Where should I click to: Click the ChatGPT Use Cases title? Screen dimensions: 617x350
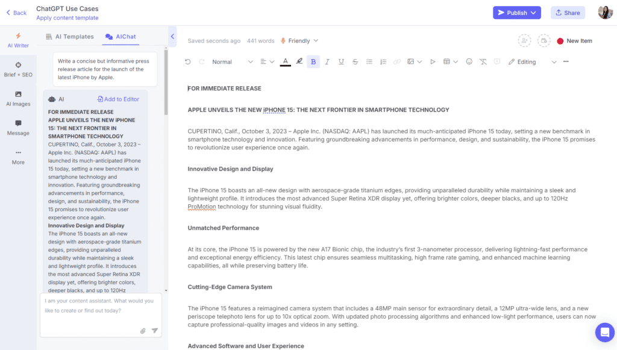click(x=67, y=8)
